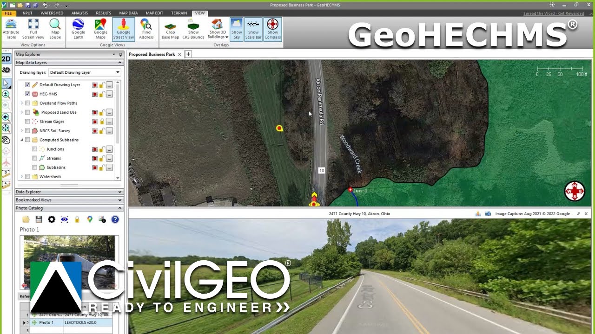Toggle Show Sky overlay
This screenshot has height=334, width=595.
pos(237,29)
